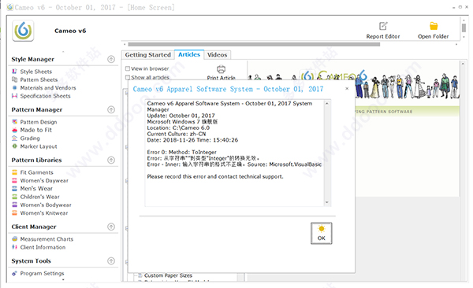Switch to the Videos tab

218,55
